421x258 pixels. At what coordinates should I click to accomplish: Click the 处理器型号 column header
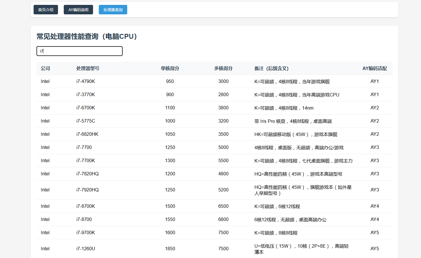(88, 68)
